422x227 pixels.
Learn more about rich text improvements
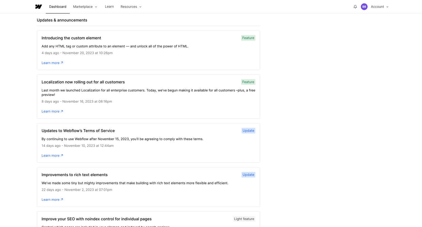pyautogui.click(x=52, y=200)
